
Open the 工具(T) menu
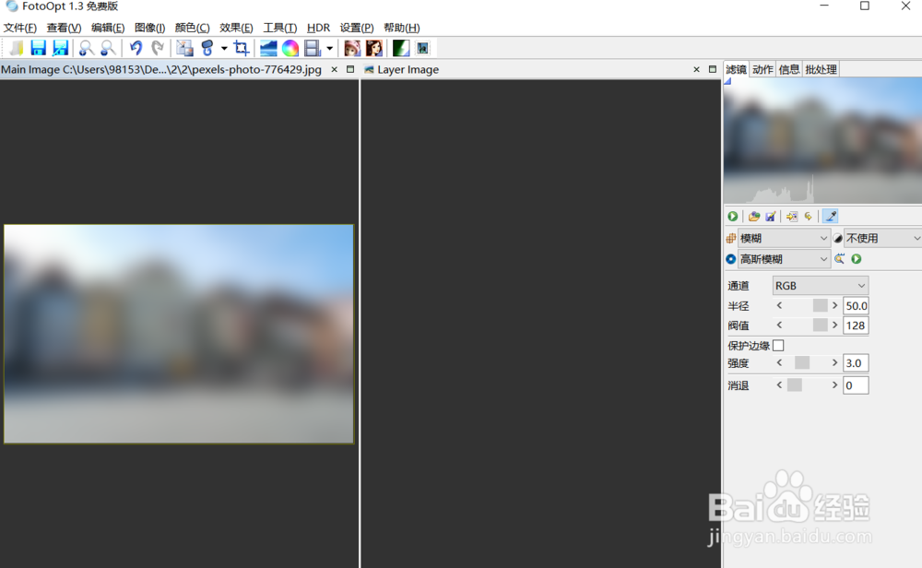tap(280, 28)
